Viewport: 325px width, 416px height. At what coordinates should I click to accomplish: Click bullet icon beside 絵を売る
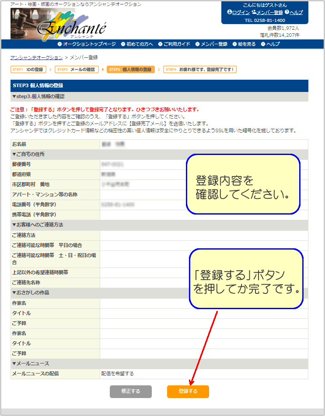[x=234, y=44]
